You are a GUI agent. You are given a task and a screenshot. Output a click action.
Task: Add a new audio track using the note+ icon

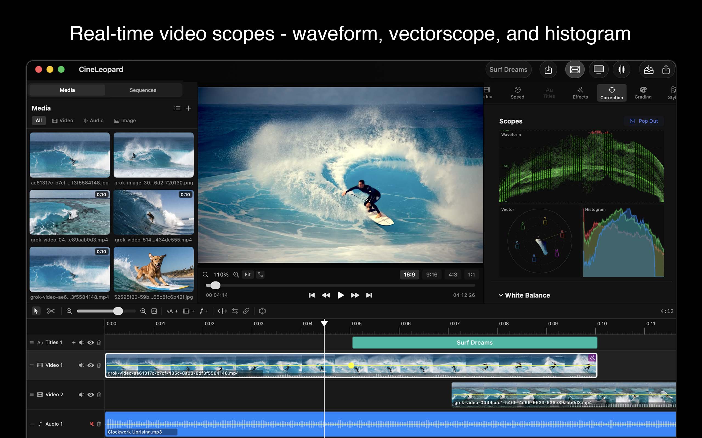(204, 311)
